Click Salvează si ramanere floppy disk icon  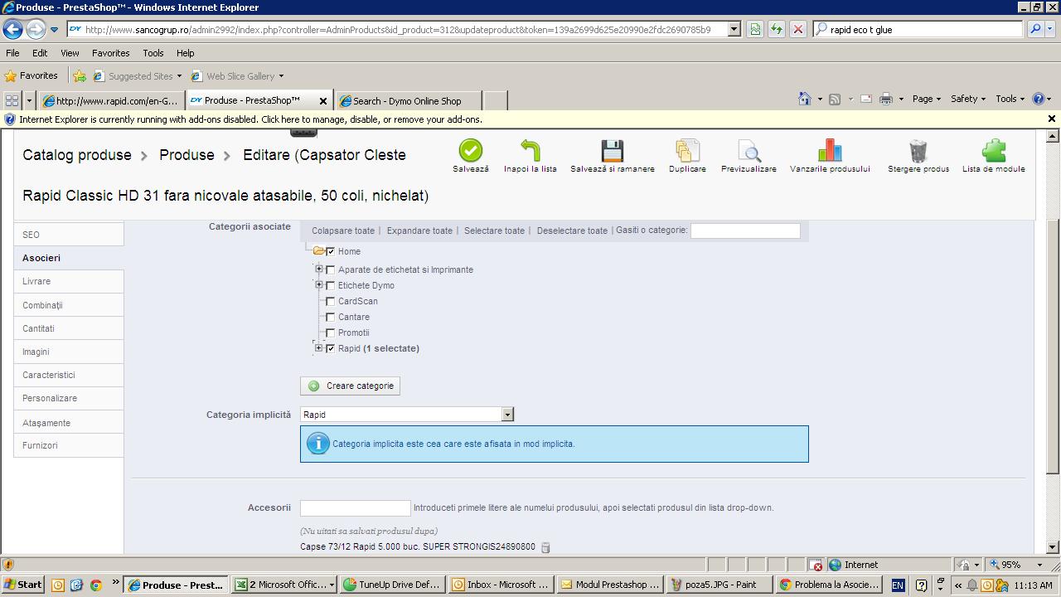(613, 151)
